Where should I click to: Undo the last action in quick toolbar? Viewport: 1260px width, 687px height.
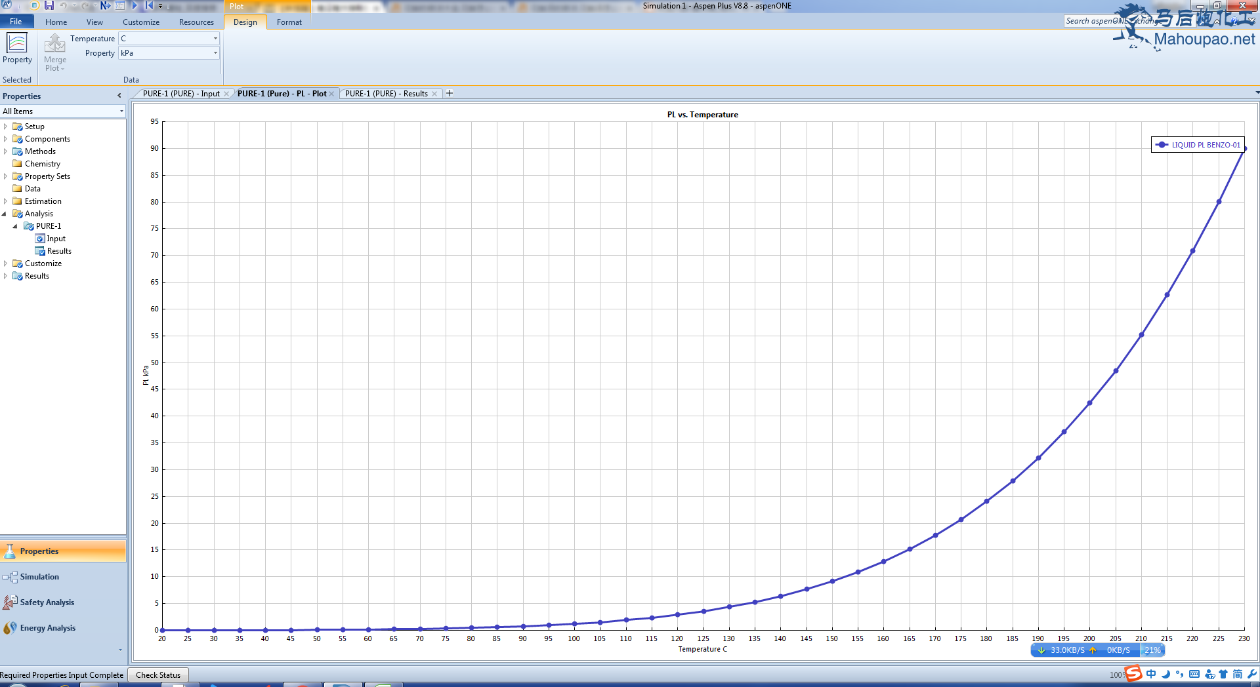point(63,5)
